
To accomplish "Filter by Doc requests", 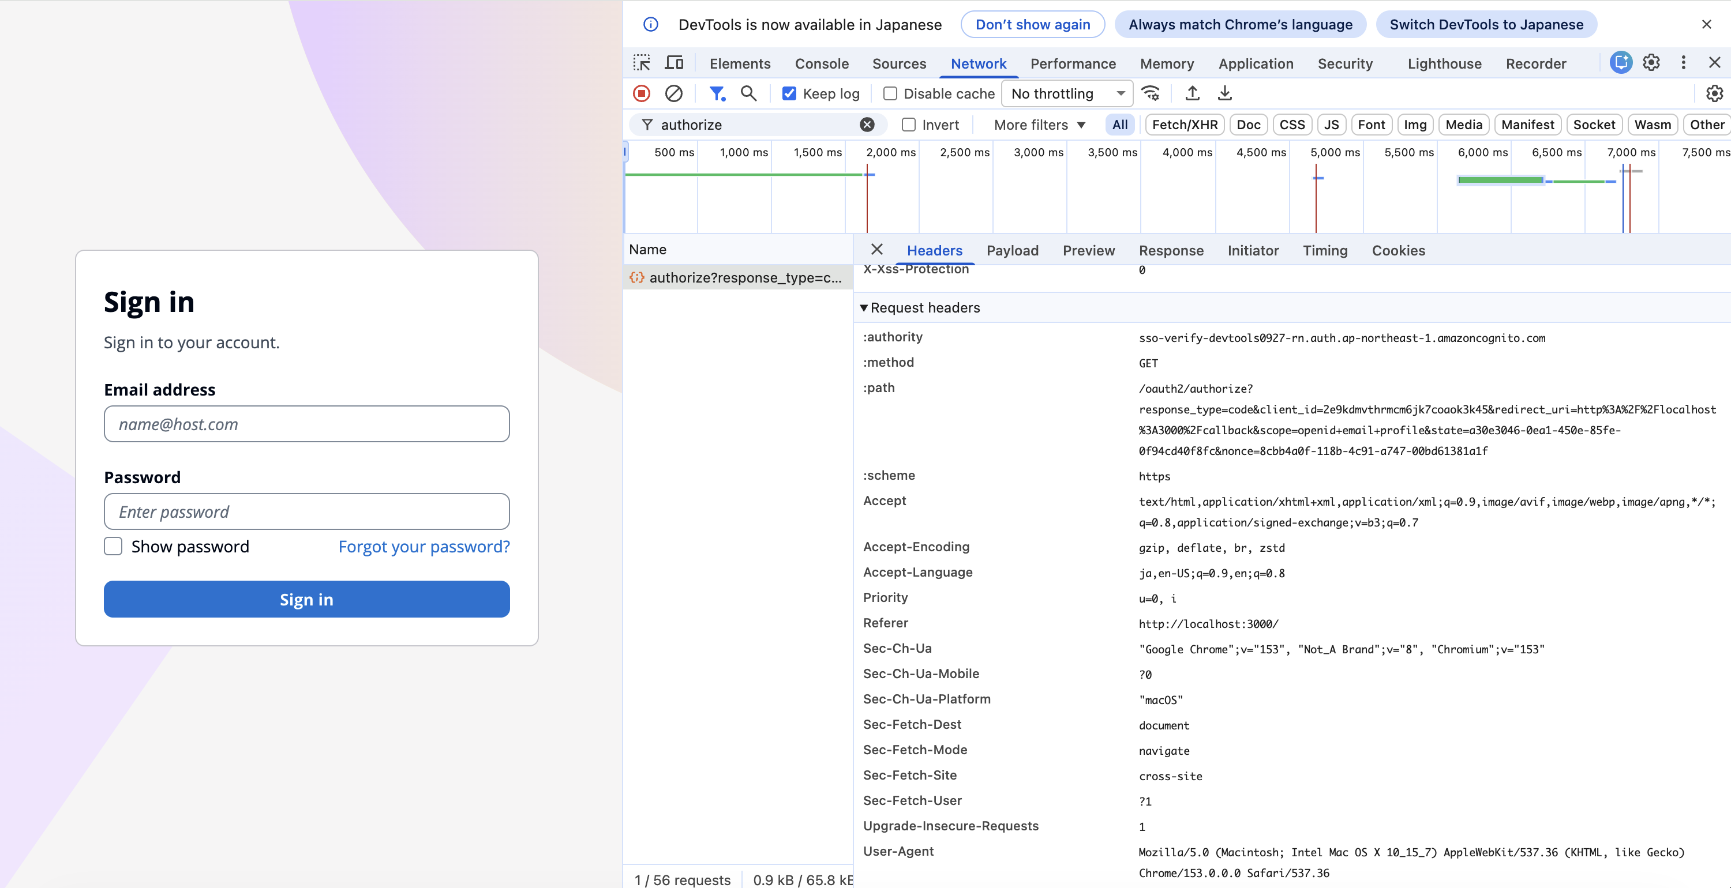I will point(1249,125).
